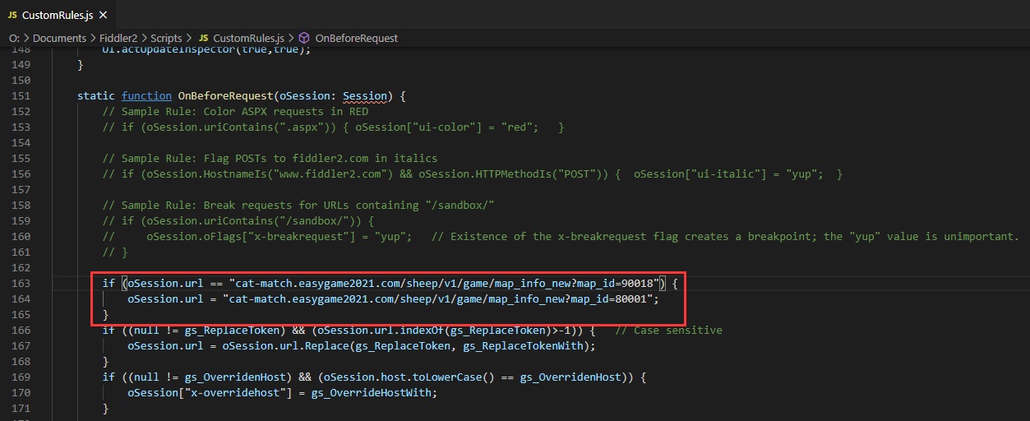Click the OnBeforeRequest symbol cube icon
This screenshot has height=421, width=1030.
pos(303,38)
